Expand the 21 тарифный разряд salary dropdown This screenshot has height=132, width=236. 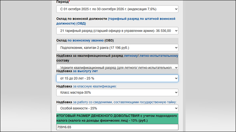(117, 31)
